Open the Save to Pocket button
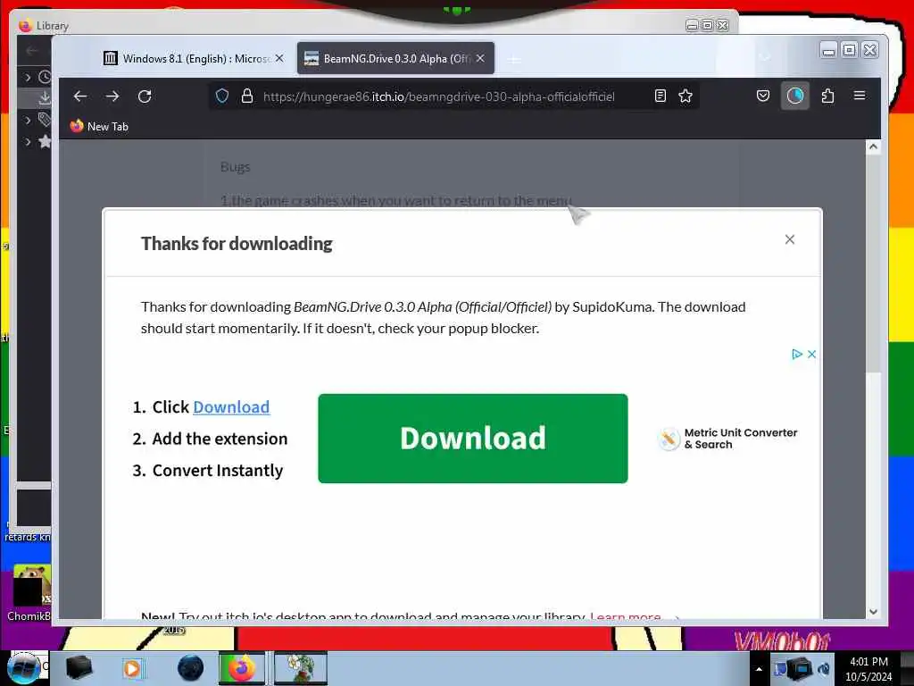Viewport: 914px width, 686px height. tap(763, 96)
